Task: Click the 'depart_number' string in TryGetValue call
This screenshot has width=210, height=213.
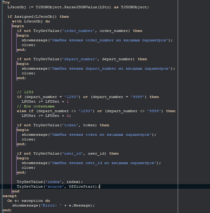Action: [80, 59]
